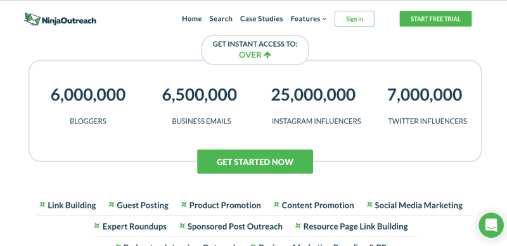Click the shuriken icon beside Product Promotion

184,205
